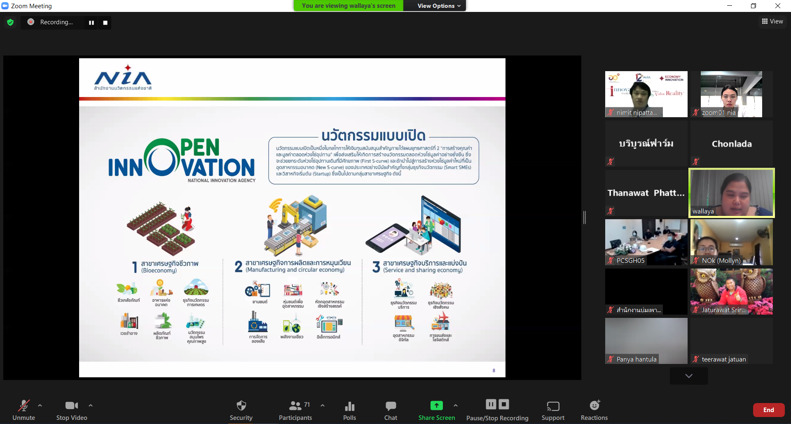Screen dimensions: 791x424
Task: Click the Unmute microphone icon
Action: [24, 406]
